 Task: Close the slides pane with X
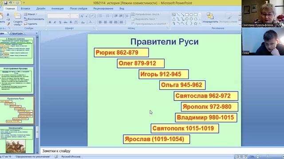pos(36,33)
